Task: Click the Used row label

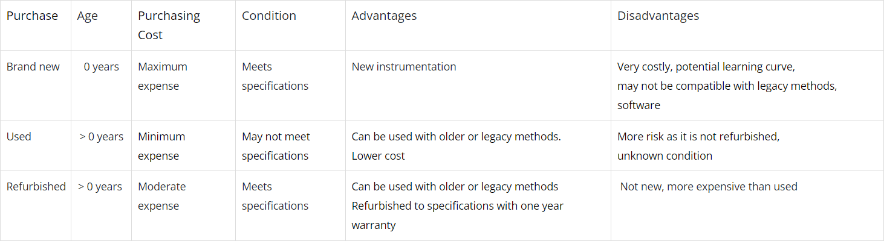Action: tap(19, 137)
